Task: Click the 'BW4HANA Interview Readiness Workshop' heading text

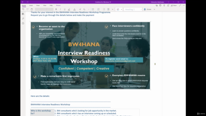Action: tap(50, 104)
